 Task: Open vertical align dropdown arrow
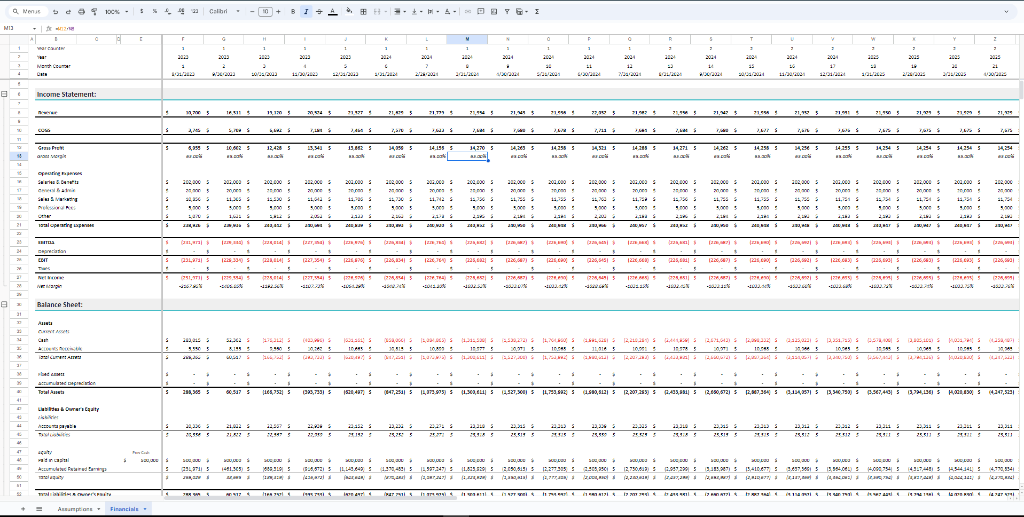pos(421,11)
